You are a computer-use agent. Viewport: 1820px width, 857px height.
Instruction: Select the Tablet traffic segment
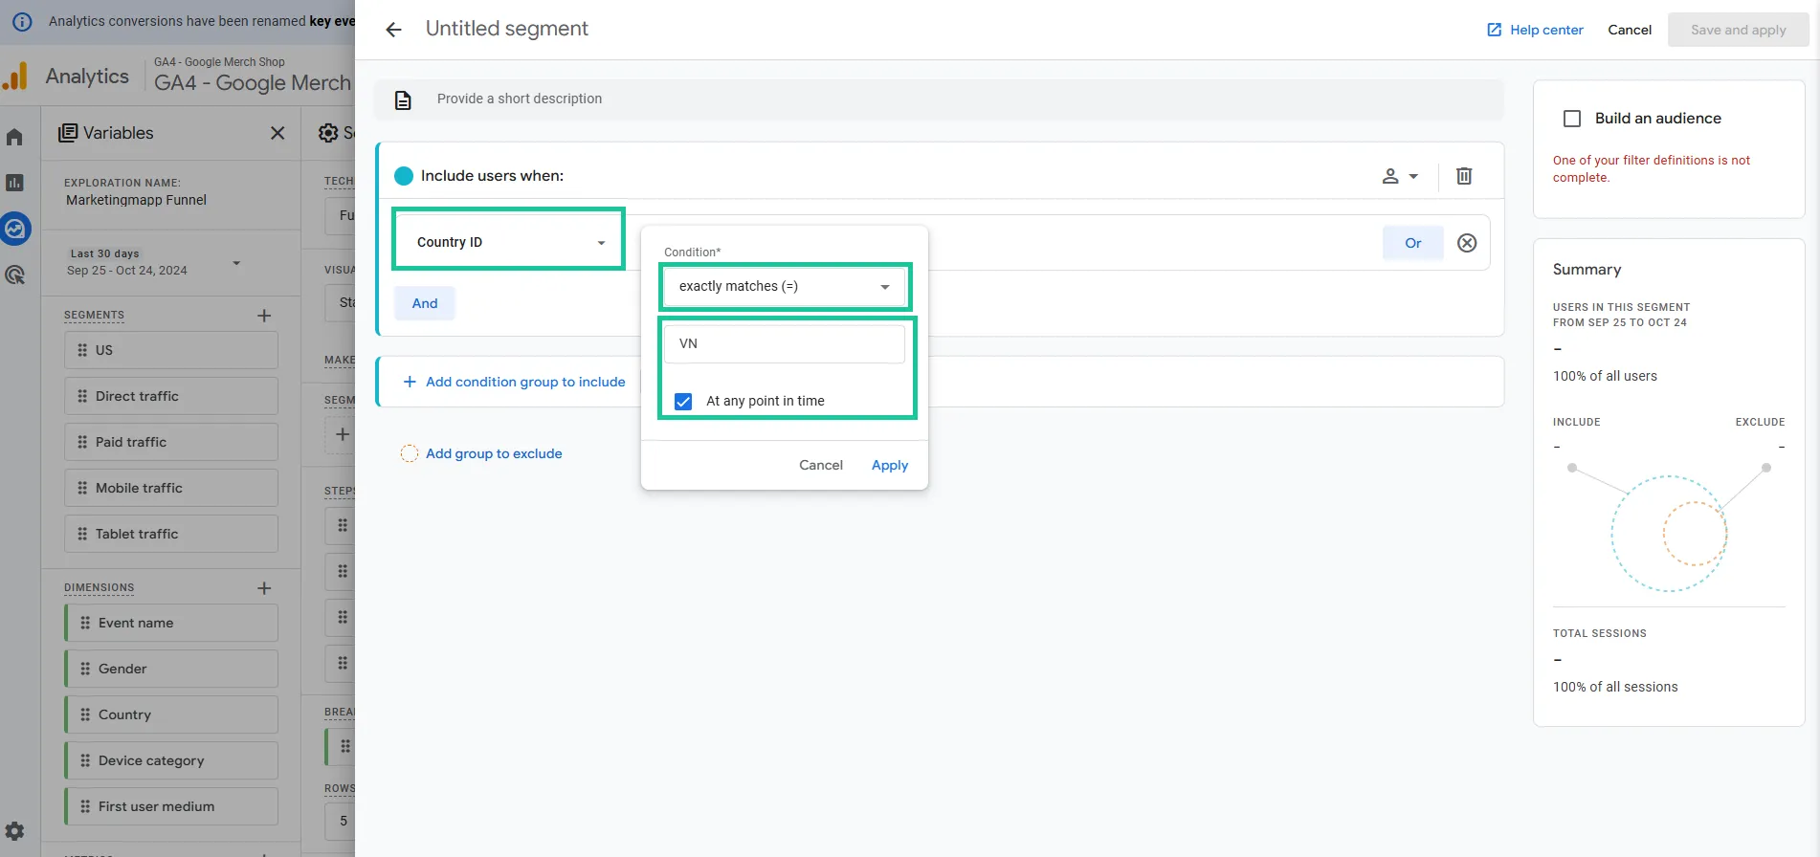click(171, 534)
